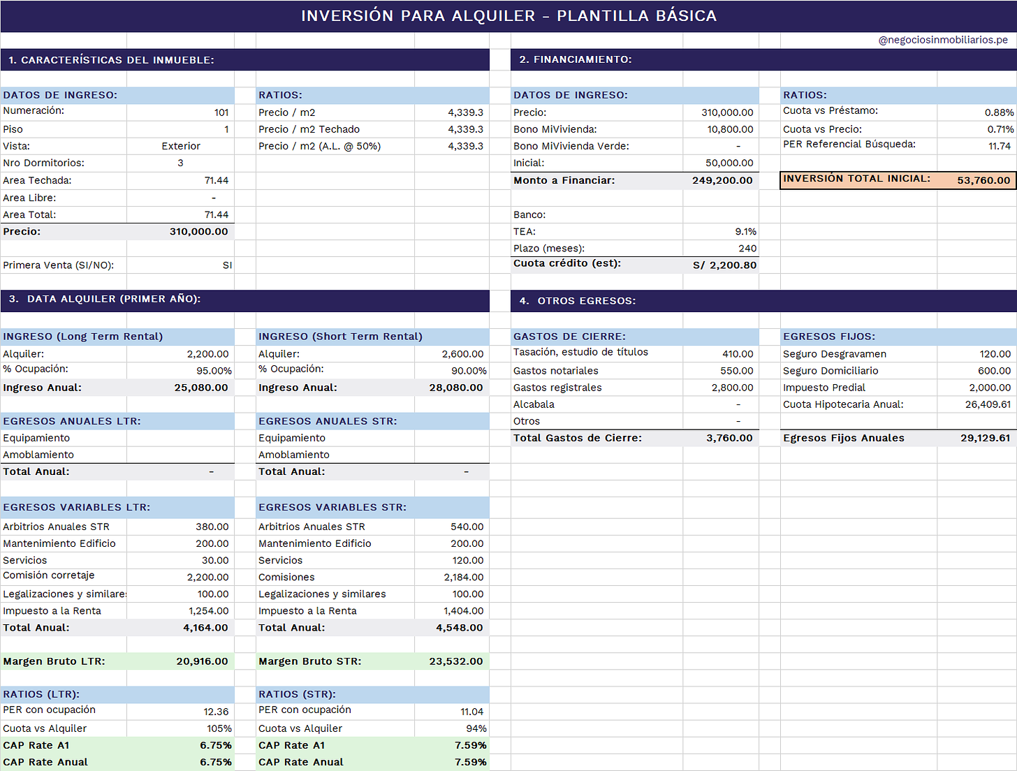Screen dimensions: 1017x771
Task: Click the STR Amoblamiento empty value cell
Action: [x=452, y=455]
